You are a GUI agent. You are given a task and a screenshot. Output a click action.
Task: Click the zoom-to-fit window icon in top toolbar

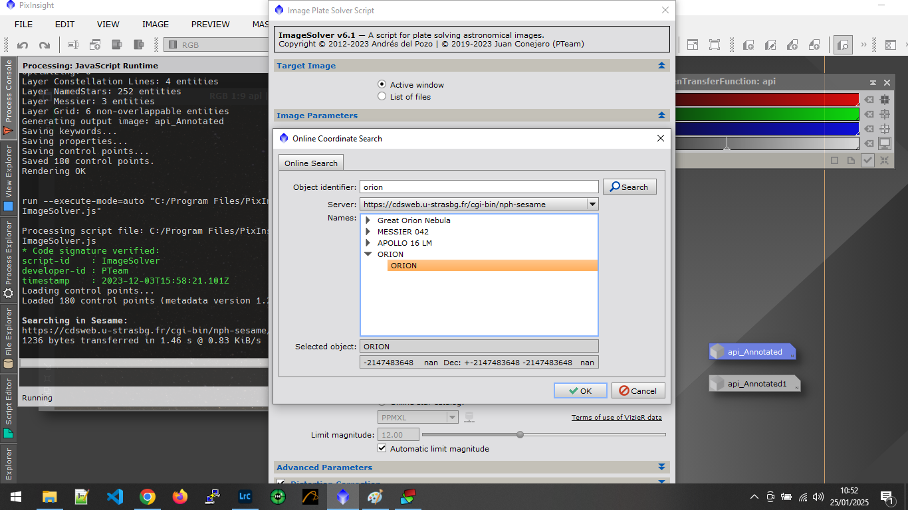692,45
